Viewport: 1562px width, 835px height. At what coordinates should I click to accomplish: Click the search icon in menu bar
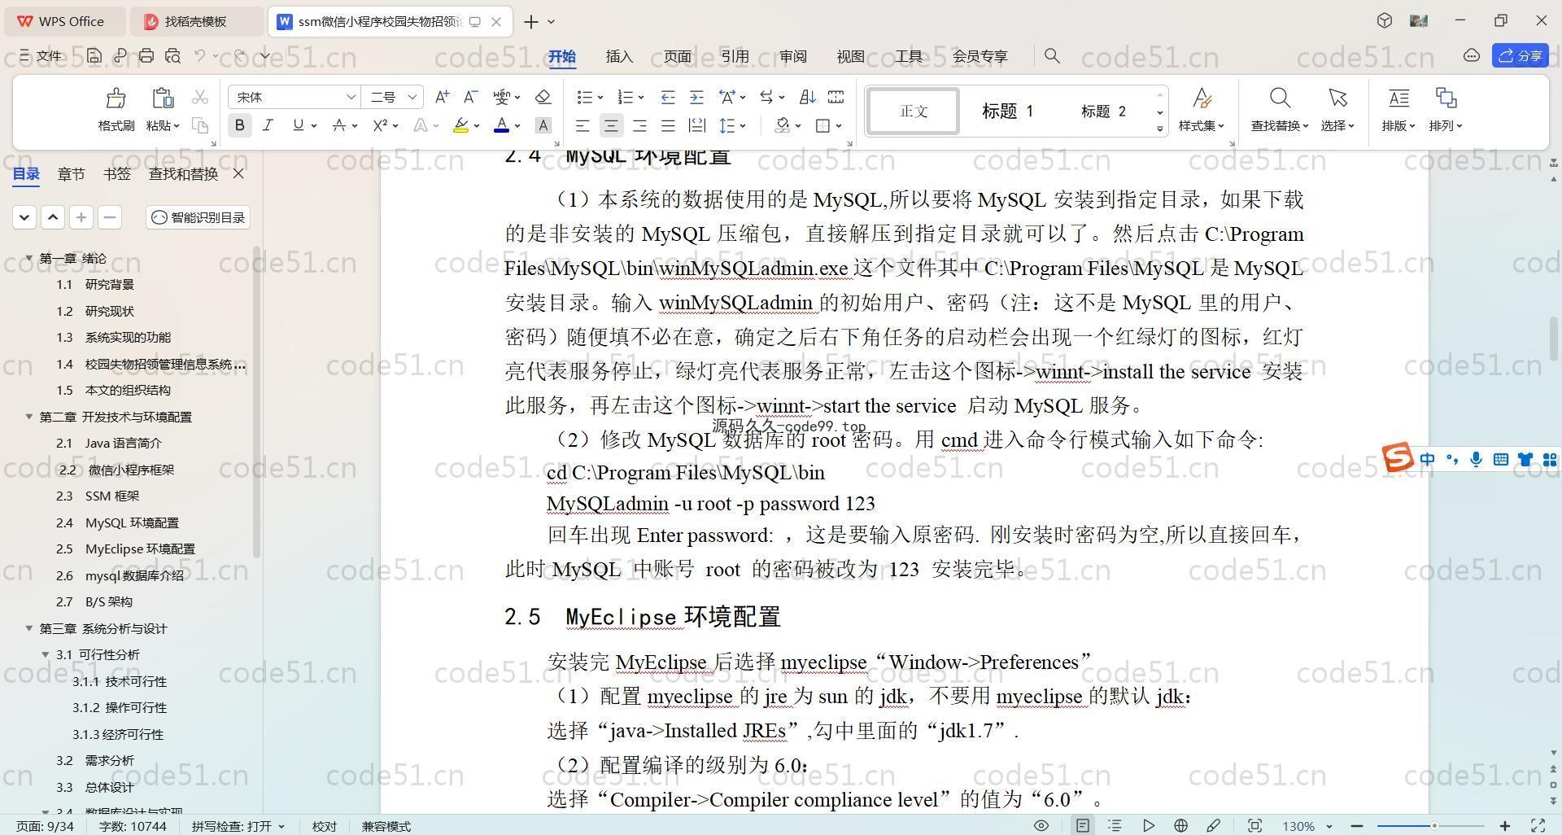point(1052,55)
